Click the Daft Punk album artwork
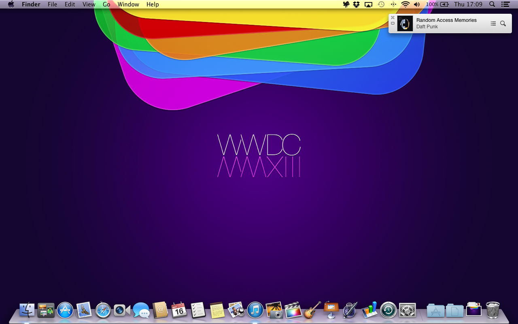The image size is (518, 324). pos(405,23)
